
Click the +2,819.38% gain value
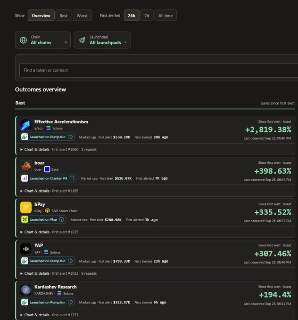tap(268, 129)
